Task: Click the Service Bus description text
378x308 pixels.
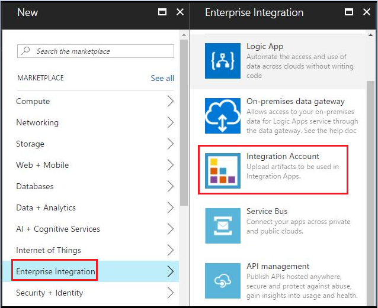Action: (298, 226)
